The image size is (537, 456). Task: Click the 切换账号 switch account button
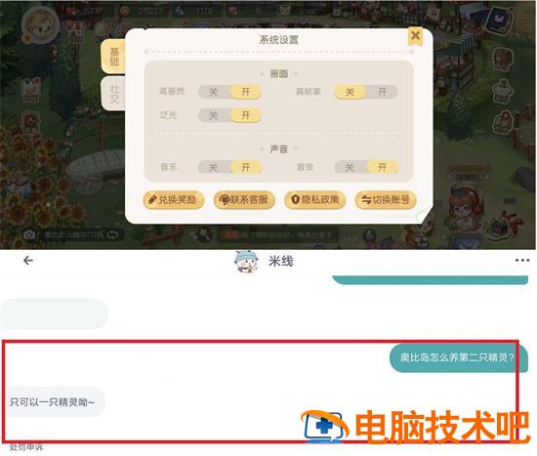coord(386,200)
